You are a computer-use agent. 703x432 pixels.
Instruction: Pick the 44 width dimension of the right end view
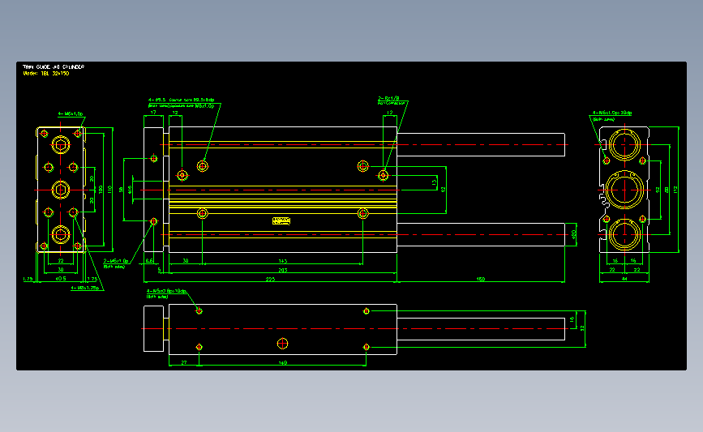click(x=624, y=279)
